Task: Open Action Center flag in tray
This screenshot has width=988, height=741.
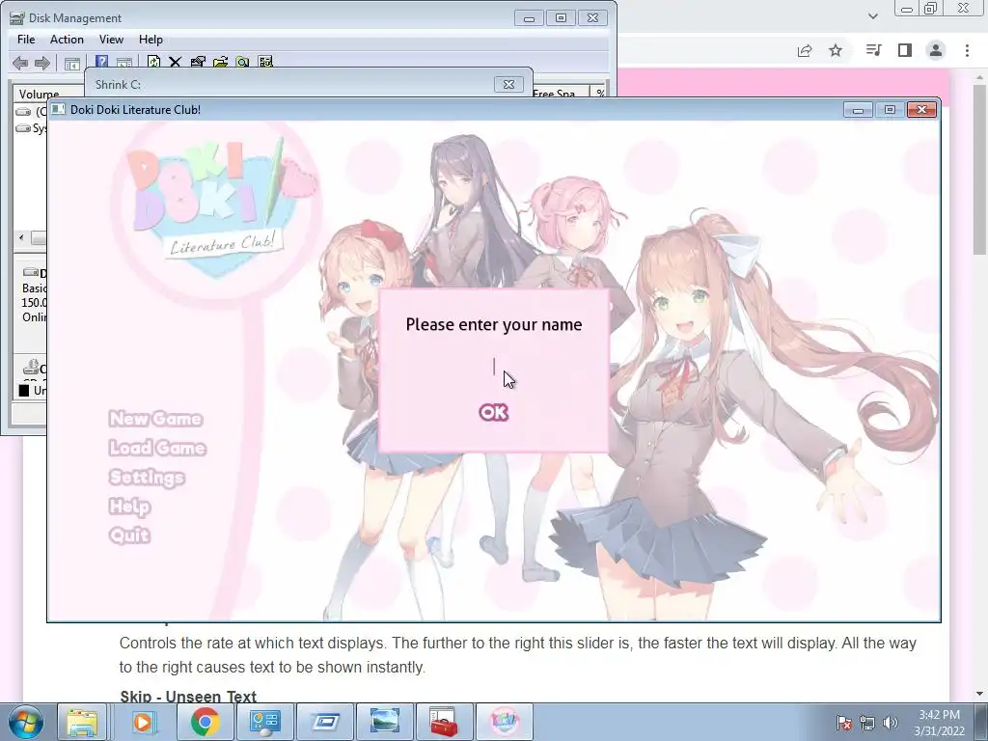Action: point(843,723)
